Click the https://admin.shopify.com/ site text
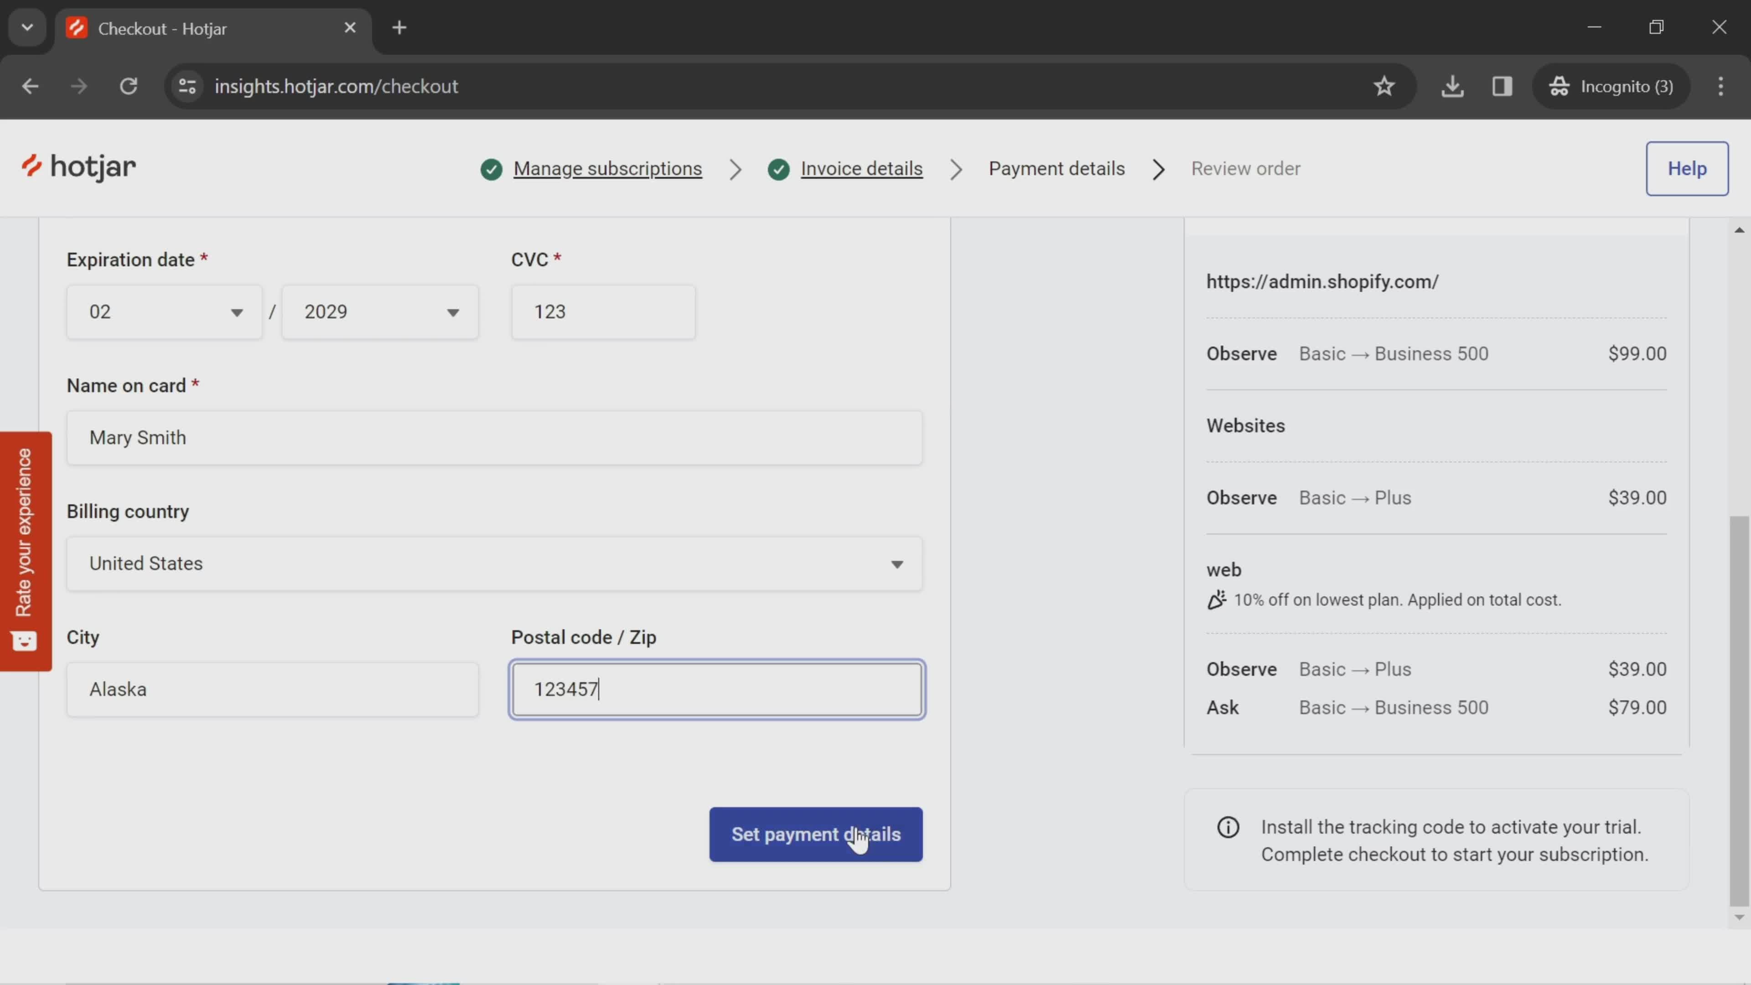The image size is (1751, 985). click(x=1322, y=281)
